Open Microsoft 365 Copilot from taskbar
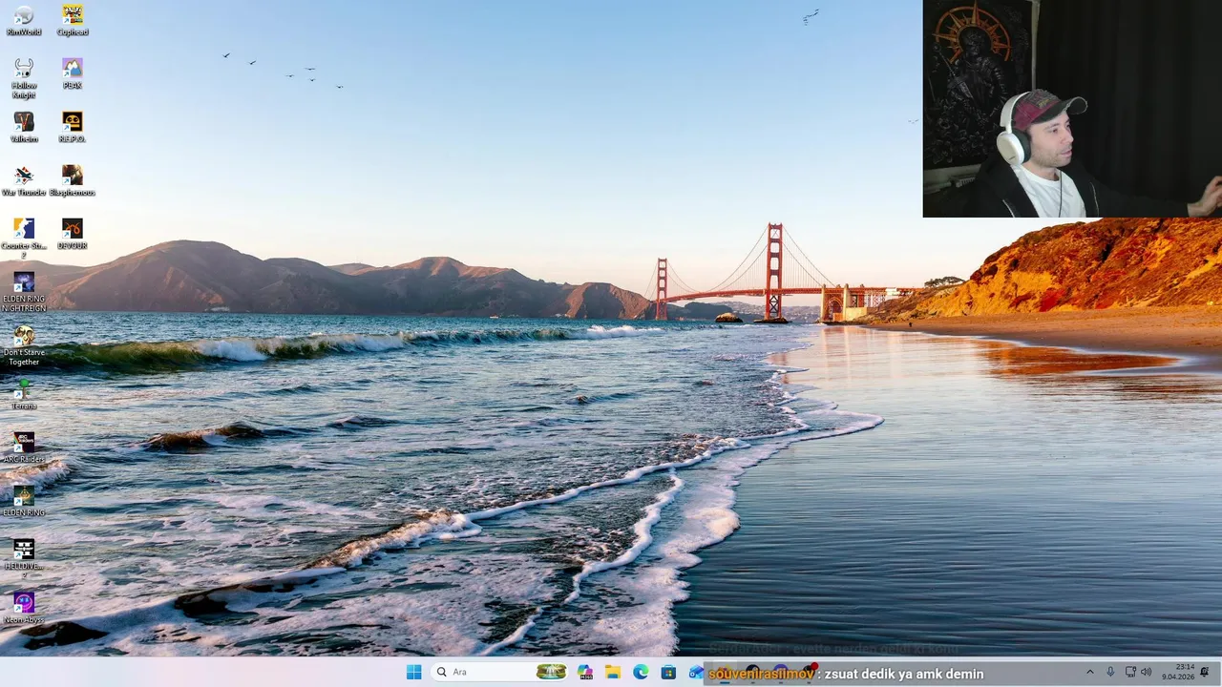 point(585,672)
